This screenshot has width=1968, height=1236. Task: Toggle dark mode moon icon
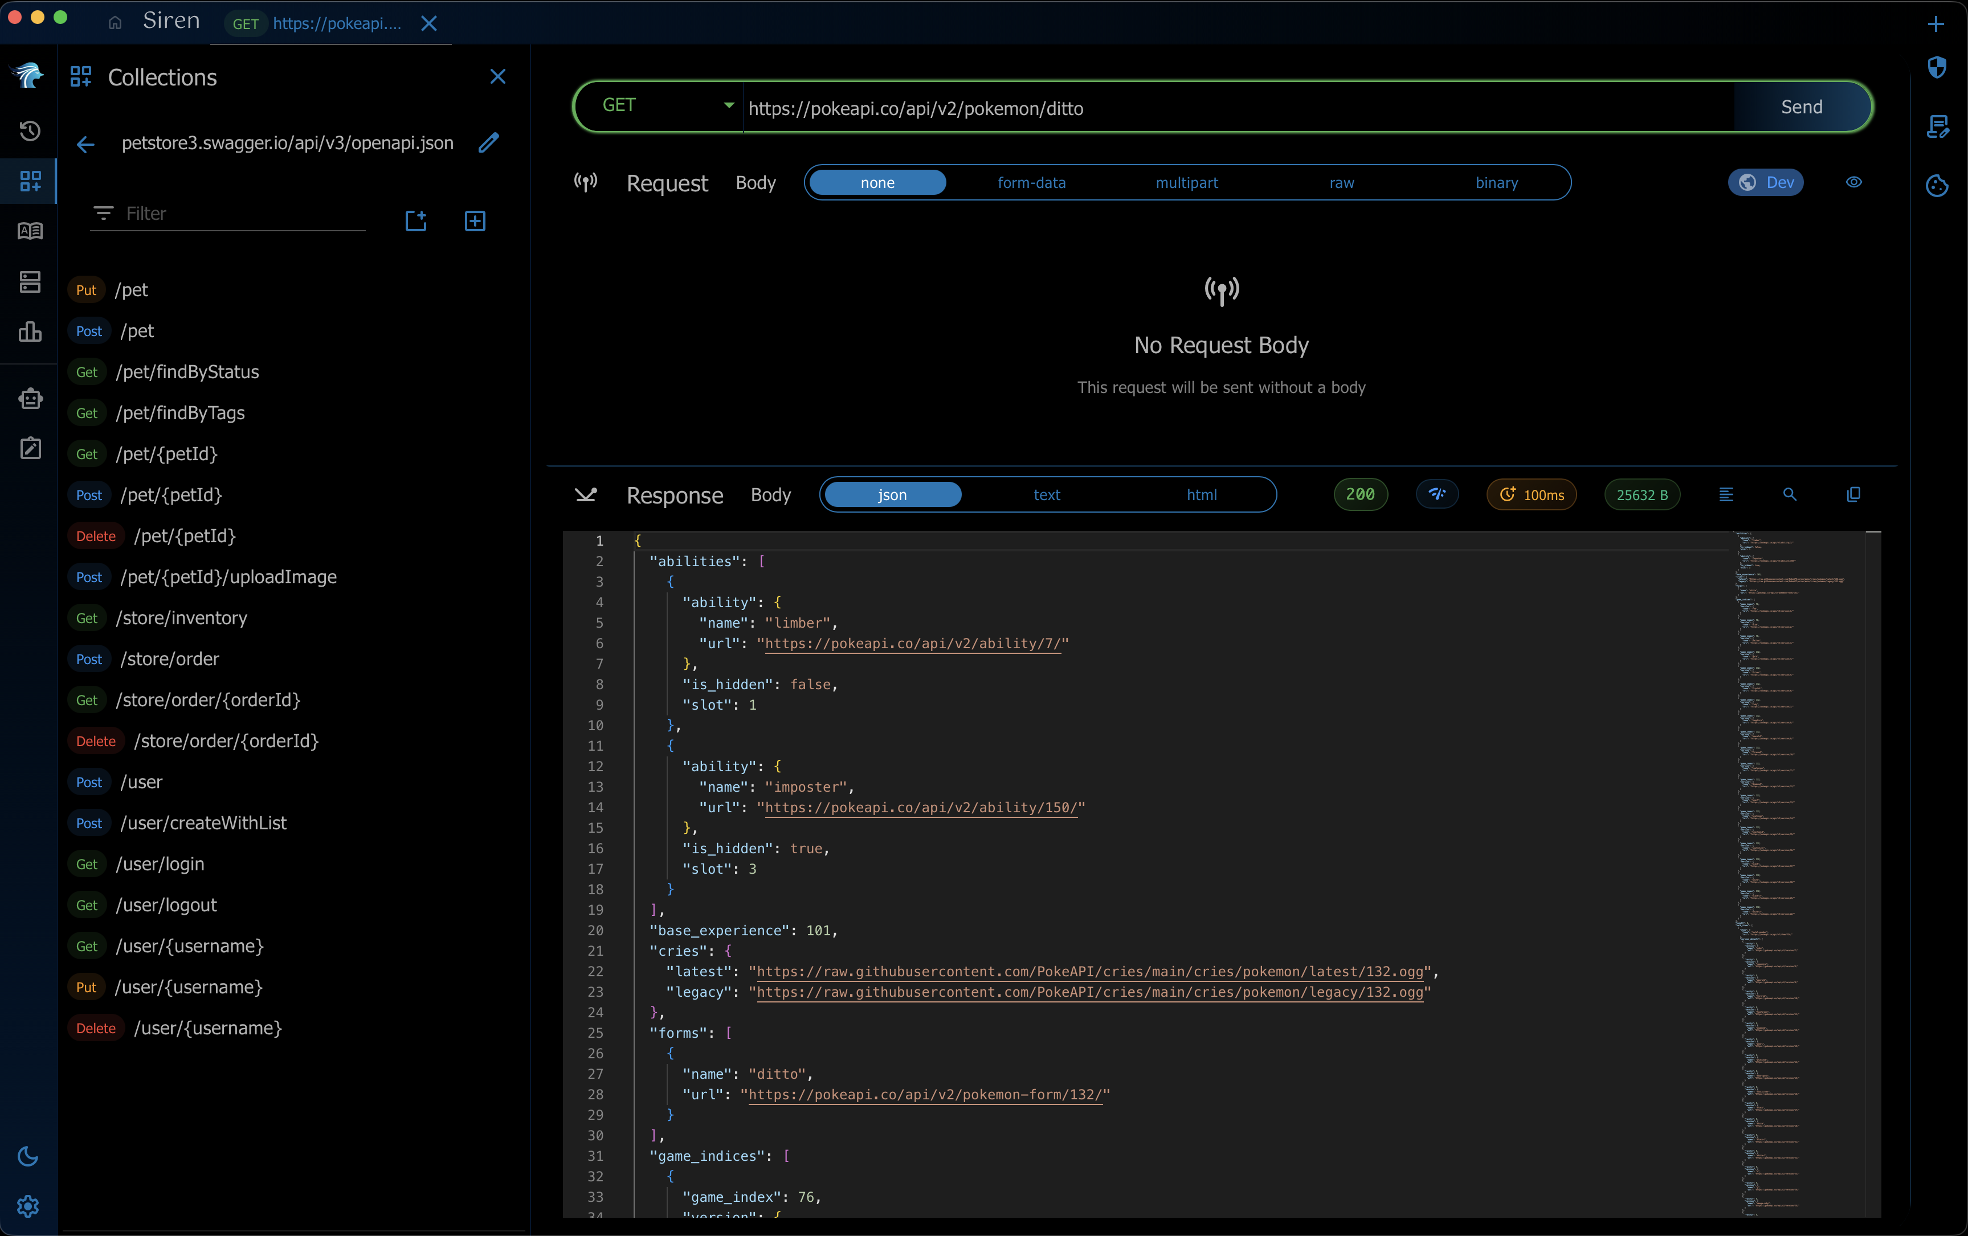click(28, 1156)
